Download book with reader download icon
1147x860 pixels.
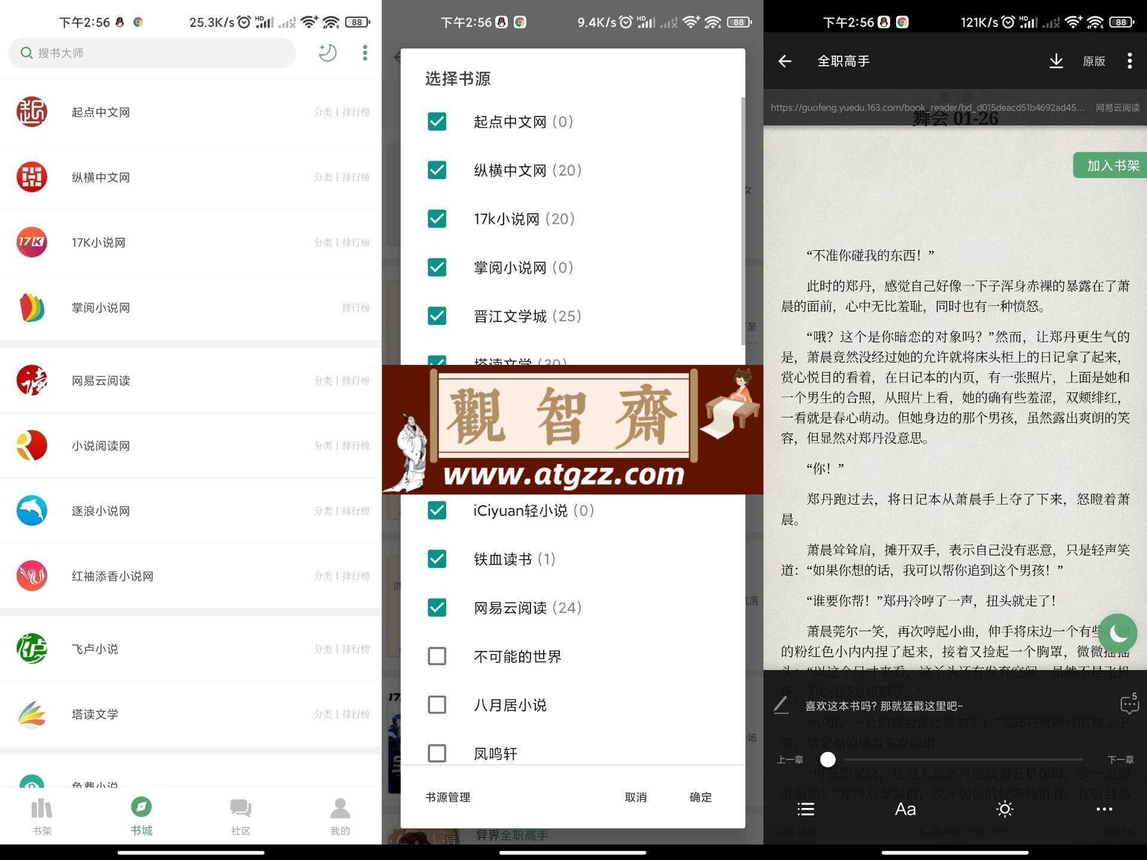coord(1056,61)
